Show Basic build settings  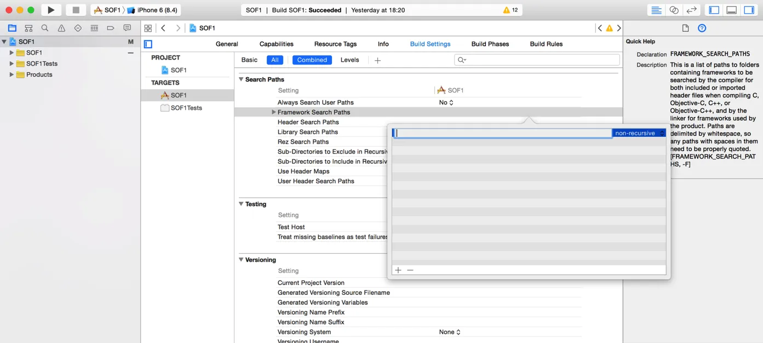point(249,60)
